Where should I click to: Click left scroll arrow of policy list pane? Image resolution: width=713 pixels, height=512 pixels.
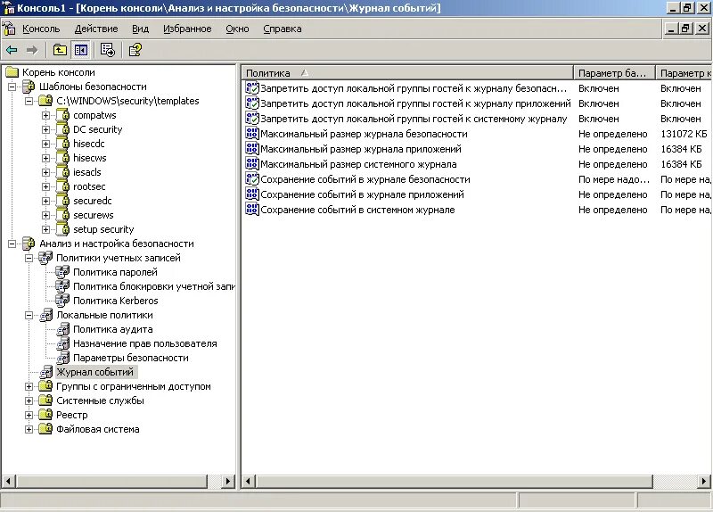coord(249,481)
